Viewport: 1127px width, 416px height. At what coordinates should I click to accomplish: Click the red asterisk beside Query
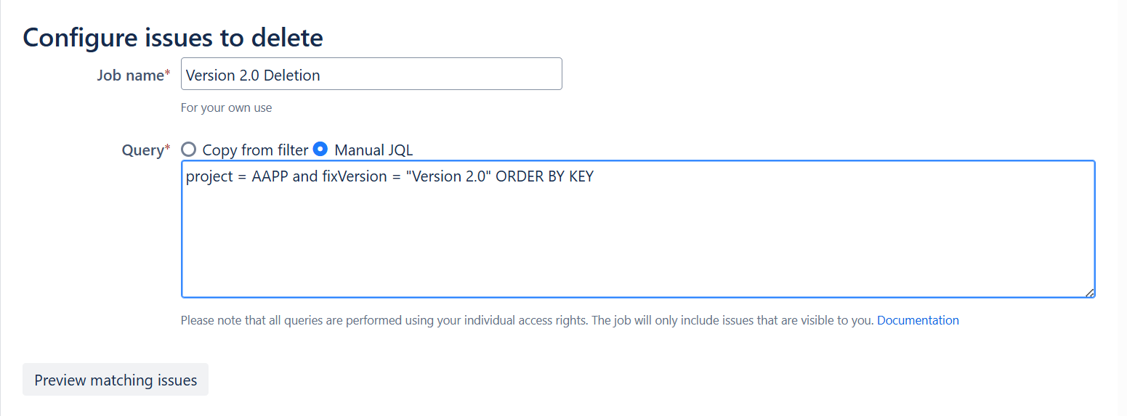tap(168, 149)
